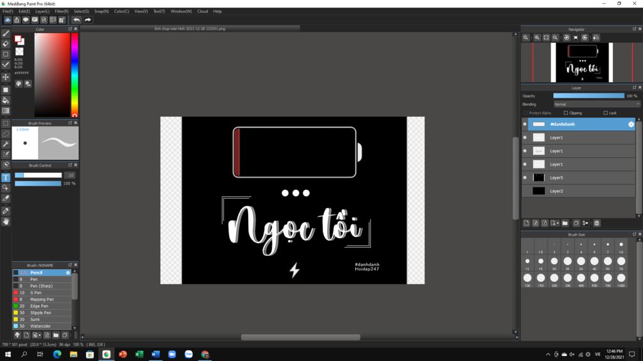The image size is (643, 361).
Task: Select the Bucket fill tool
Action: click(6, 100)
